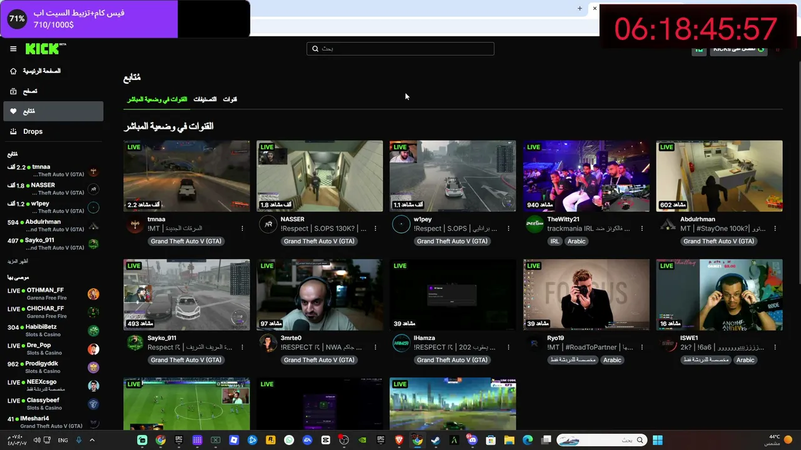Open HabibiBetz in recommended sidebar list

tap(53, 331)
